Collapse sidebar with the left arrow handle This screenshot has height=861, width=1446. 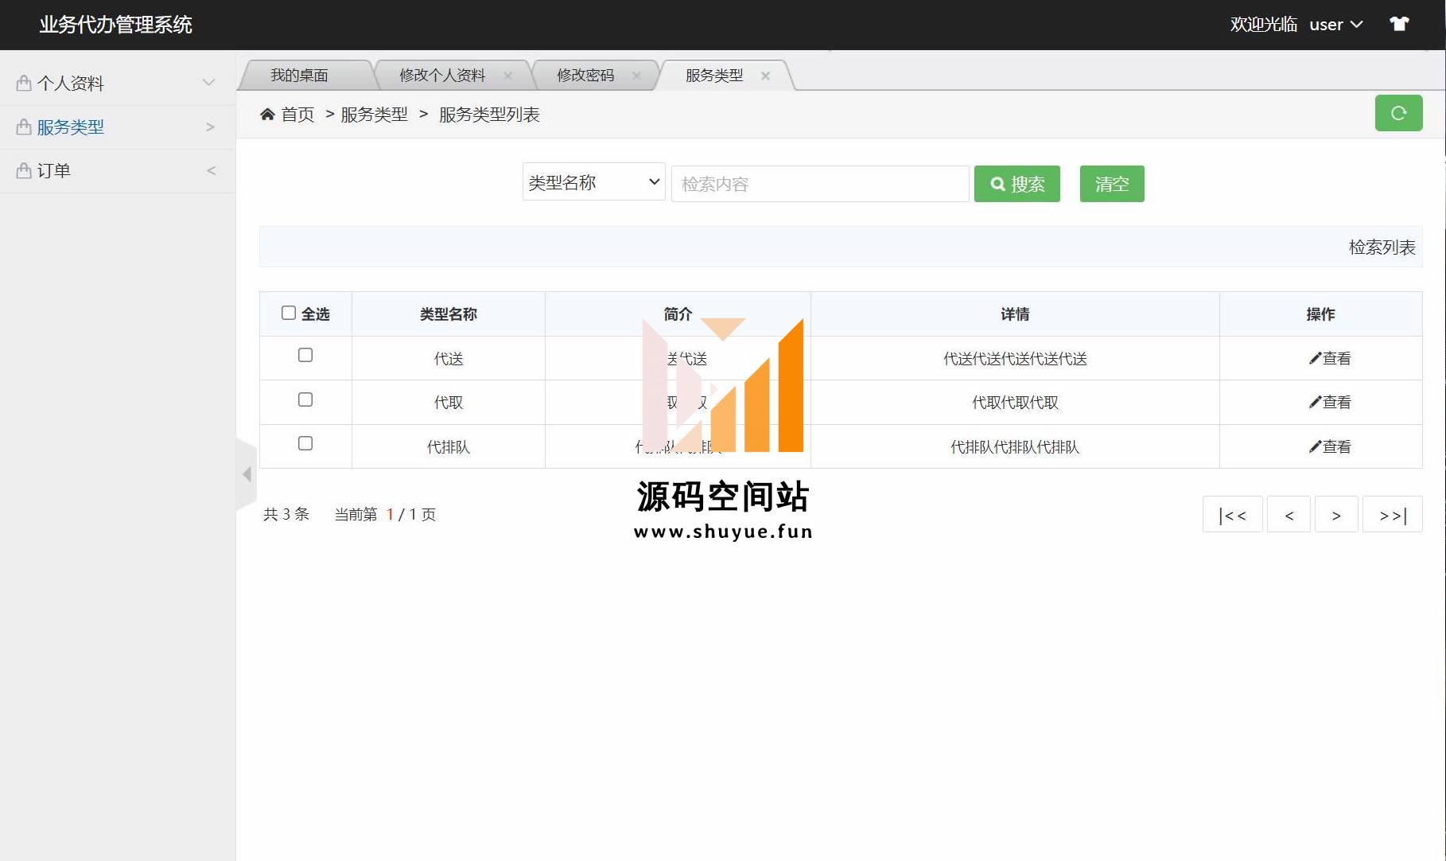click(x=247, y=474)
